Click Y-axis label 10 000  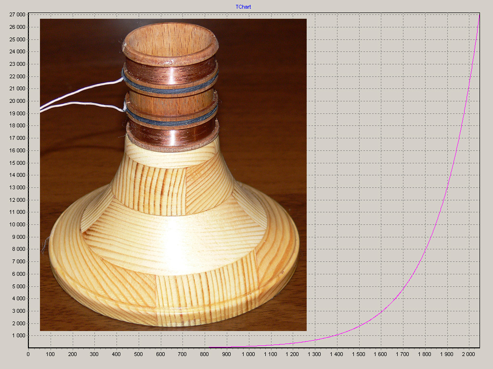[x=17, y=225]
